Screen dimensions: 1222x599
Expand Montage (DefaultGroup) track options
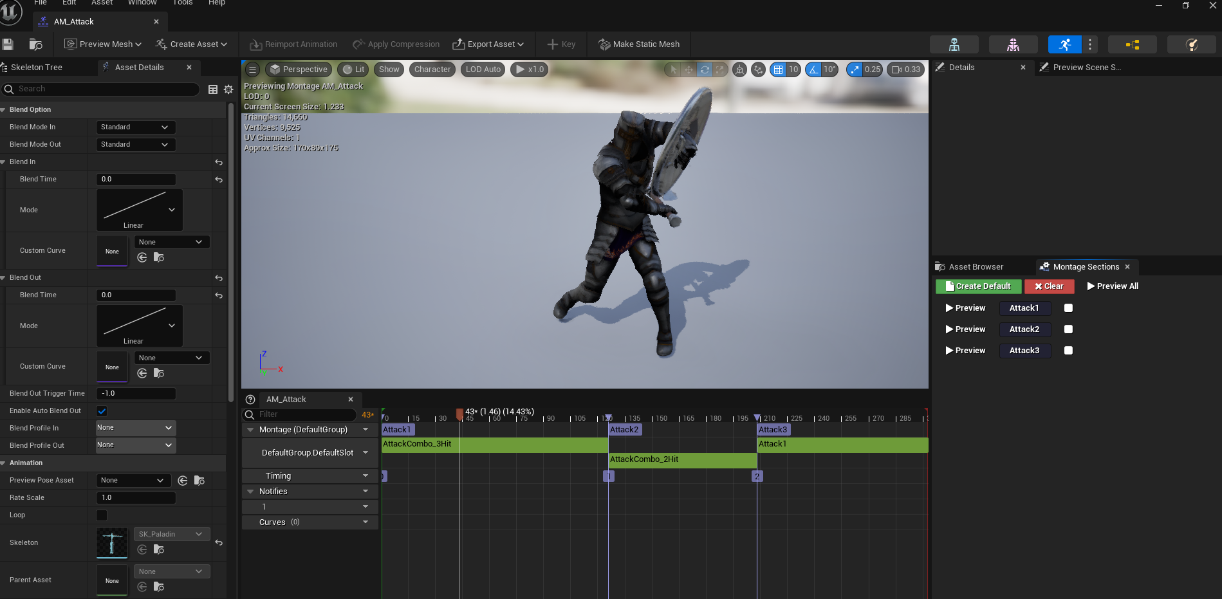366,430
